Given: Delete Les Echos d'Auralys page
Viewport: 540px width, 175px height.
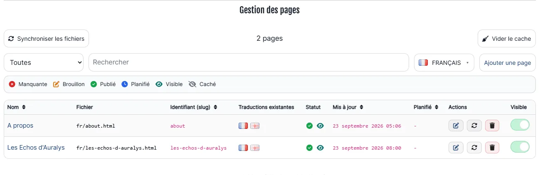Looking at the screenshot, I should 492,147.
